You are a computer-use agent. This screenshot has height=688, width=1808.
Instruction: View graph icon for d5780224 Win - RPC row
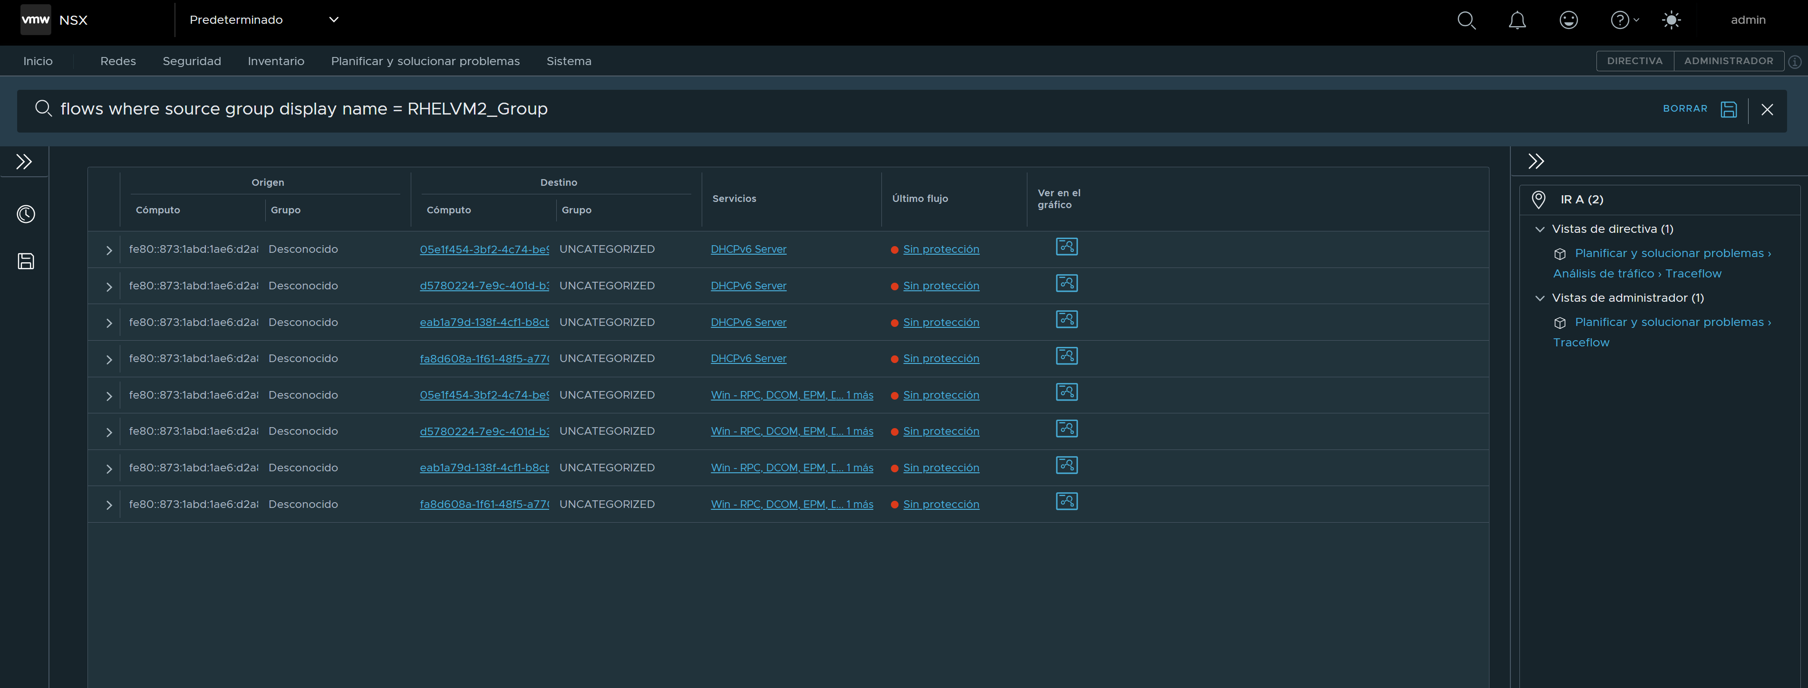coord(1066,429)
